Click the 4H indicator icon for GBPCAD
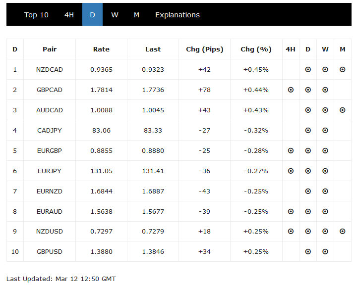Image resolution: width=356 pixels, height=286 pixels. [x=291, y=90]
